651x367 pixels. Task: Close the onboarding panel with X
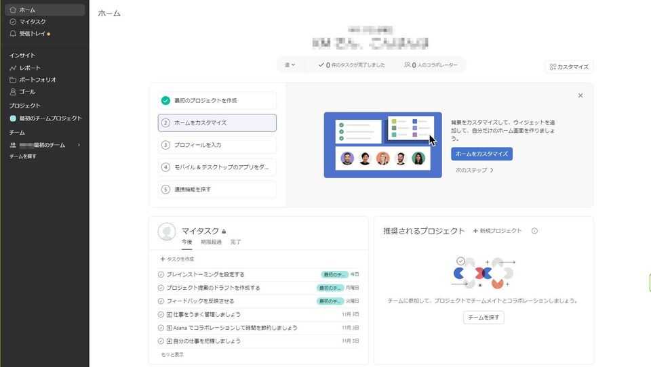point(580,95)
